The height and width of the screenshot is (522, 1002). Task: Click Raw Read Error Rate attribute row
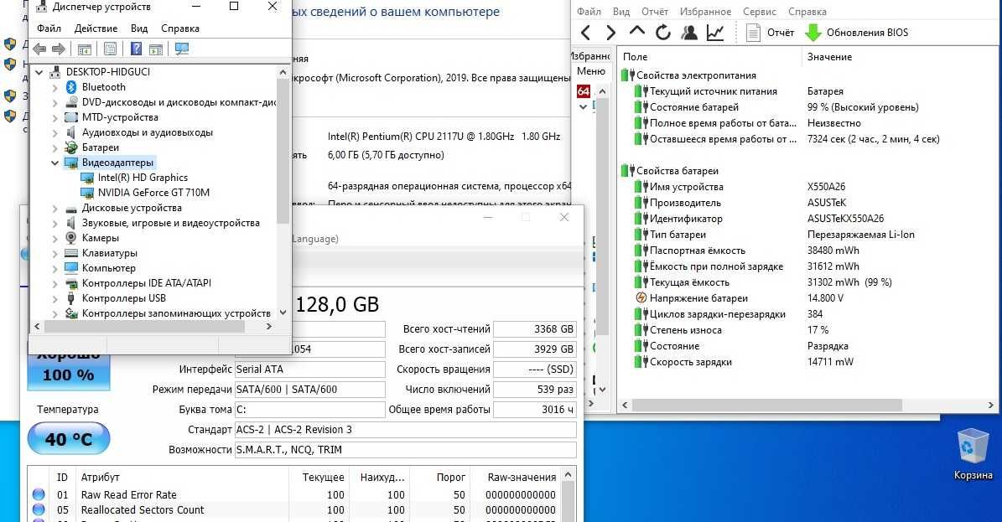(x=295, y=494)
